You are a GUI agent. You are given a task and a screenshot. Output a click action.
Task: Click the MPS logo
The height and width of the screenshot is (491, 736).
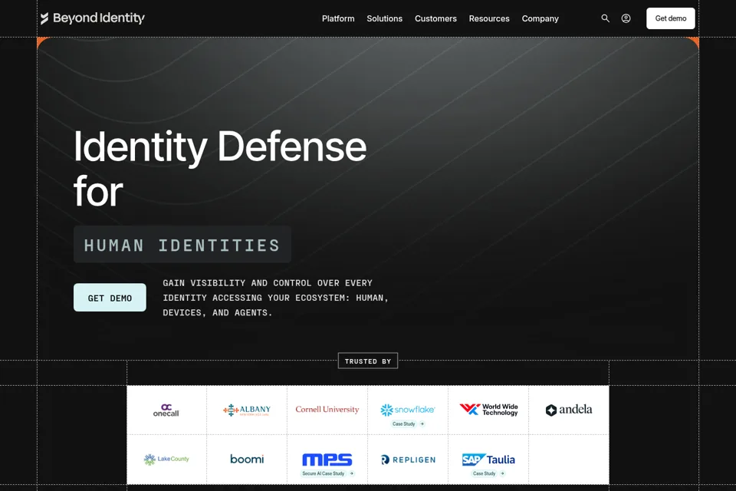coord(327,459)
